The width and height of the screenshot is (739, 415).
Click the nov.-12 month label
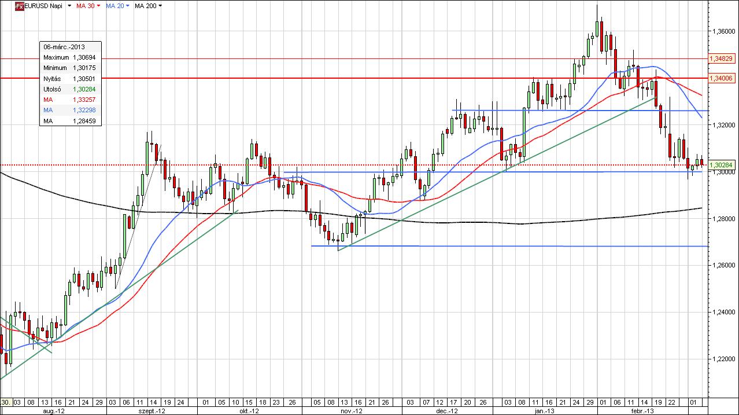point(353,410)
